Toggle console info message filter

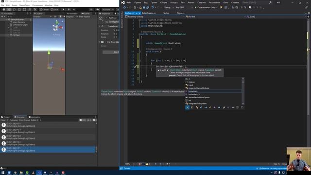click(83, 120)
